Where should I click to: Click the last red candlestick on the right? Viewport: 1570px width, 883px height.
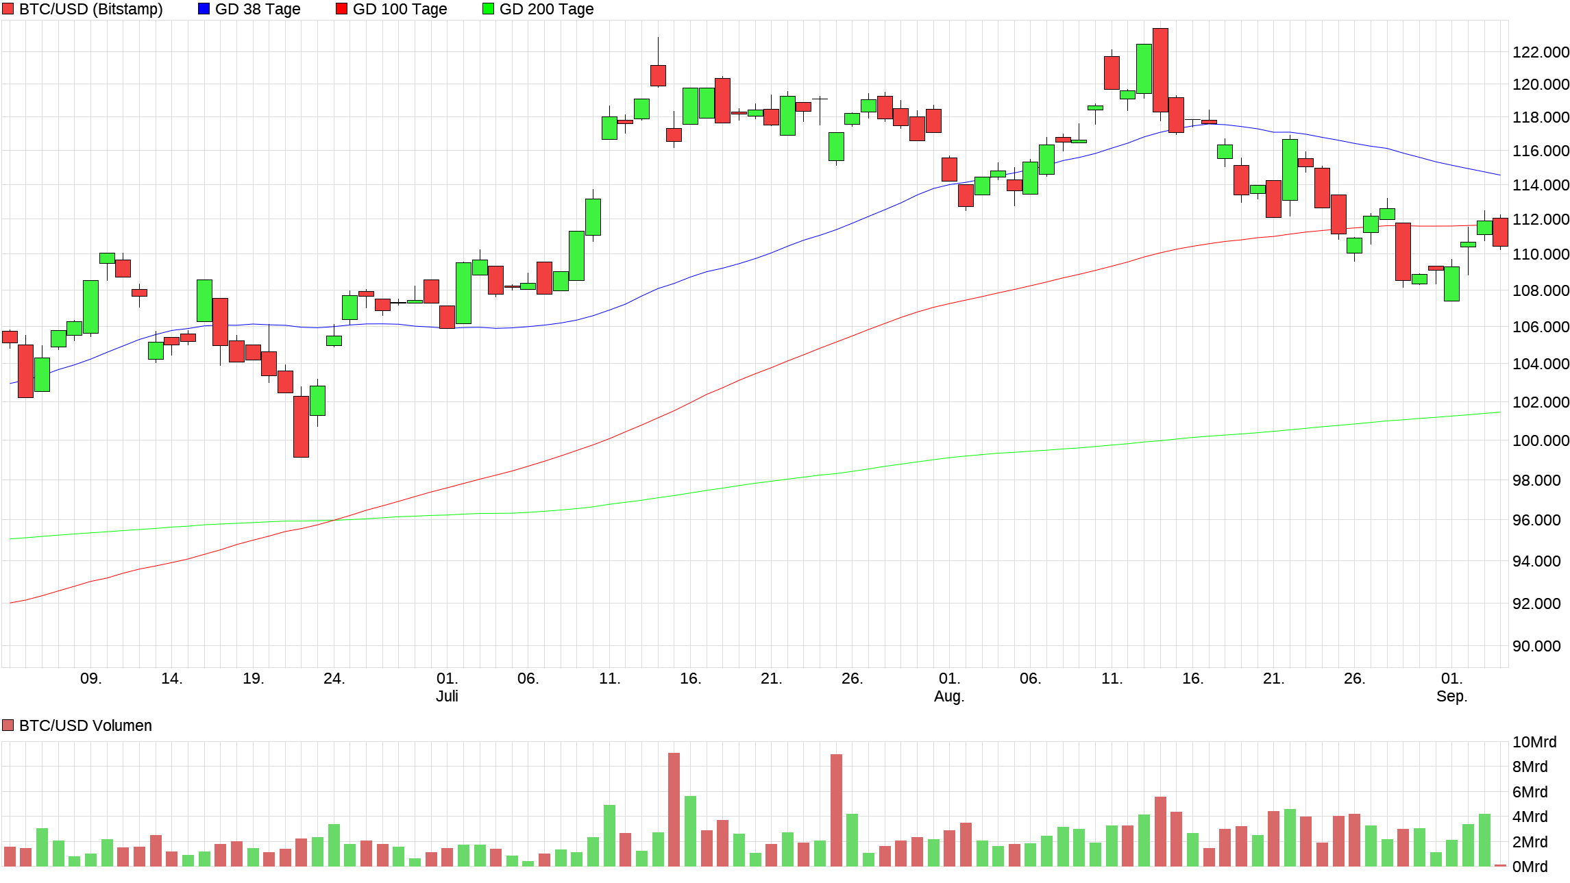[1500, 232]
